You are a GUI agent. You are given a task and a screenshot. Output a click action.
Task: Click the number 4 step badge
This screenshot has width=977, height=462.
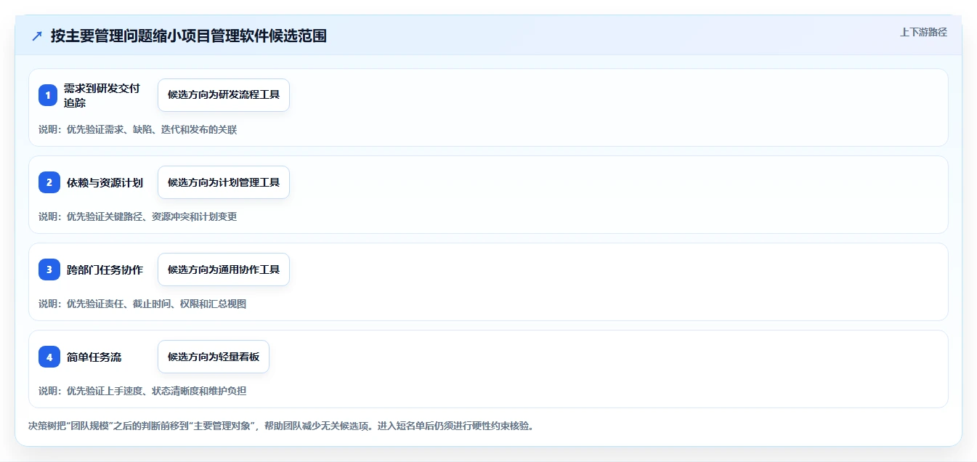(x=49, y=357)
